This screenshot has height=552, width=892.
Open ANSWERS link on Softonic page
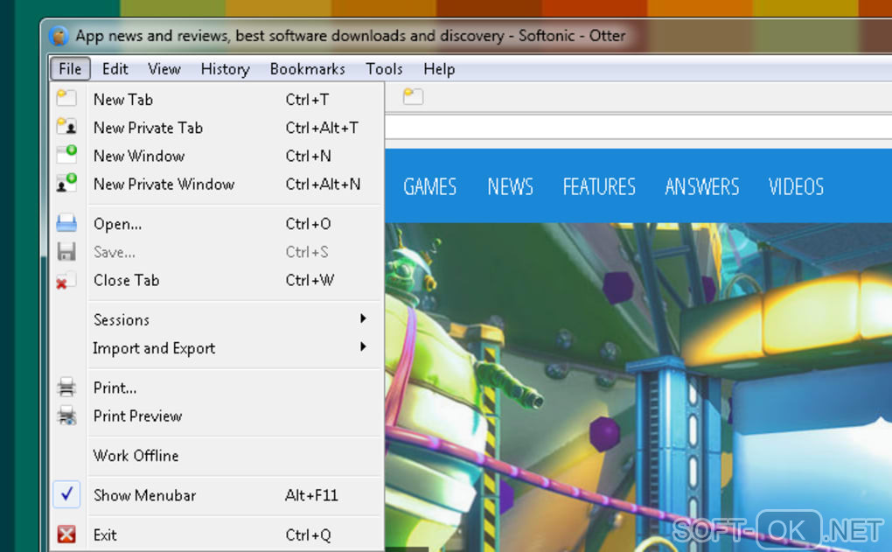coord(702,186)
